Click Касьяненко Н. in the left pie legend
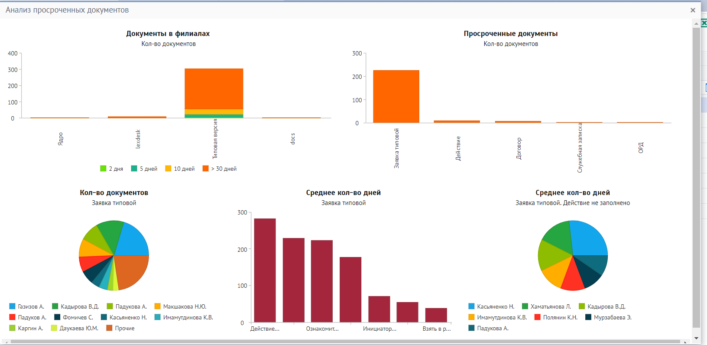The height and width of the screenshot is (345, 707). coord(124,317)
